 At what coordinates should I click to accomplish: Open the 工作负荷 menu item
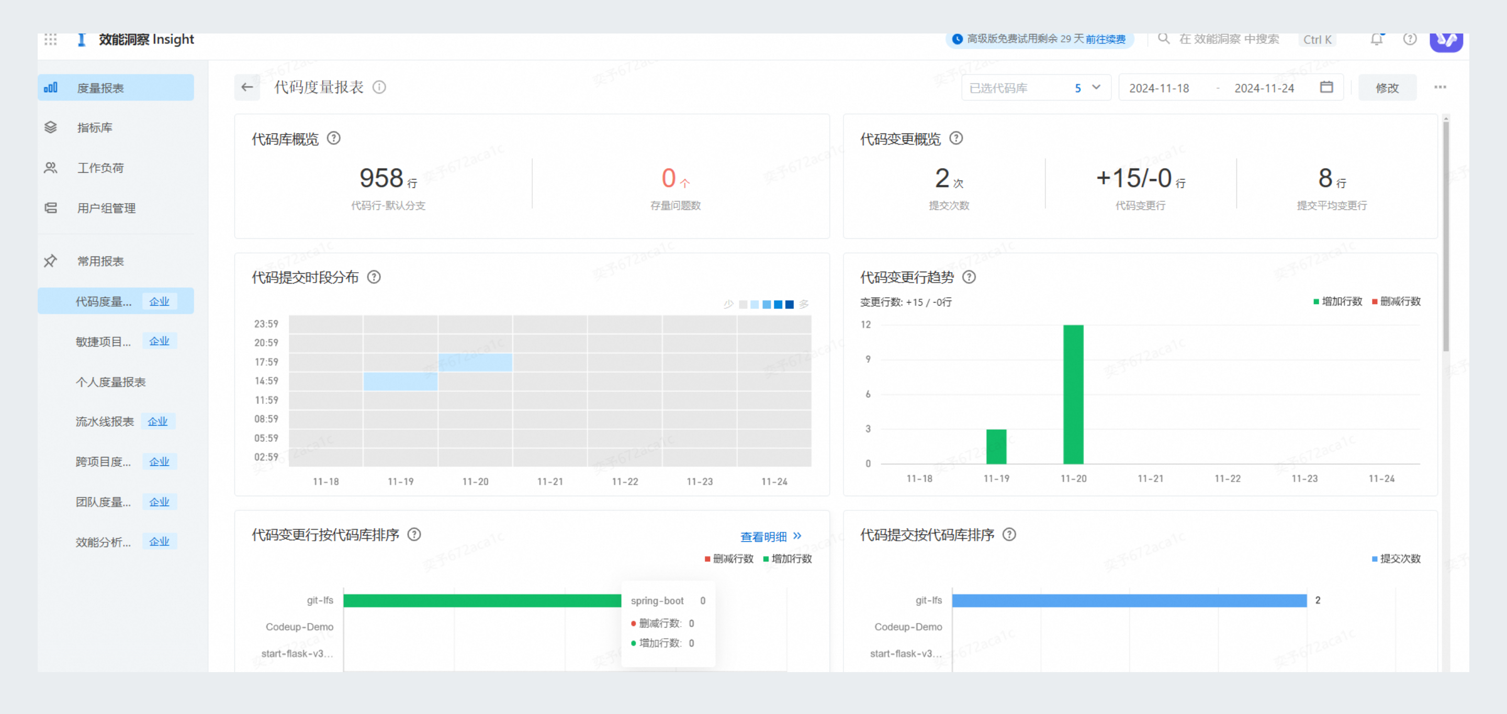116,168
